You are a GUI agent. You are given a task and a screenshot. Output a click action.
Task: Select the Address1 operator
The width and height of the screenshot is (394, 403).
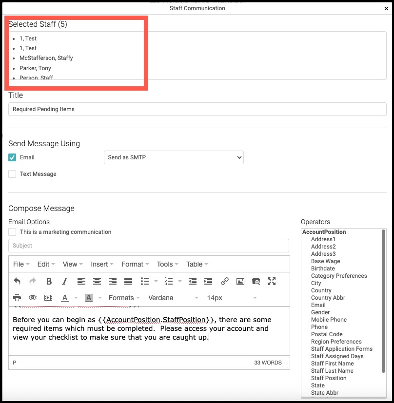323,239
